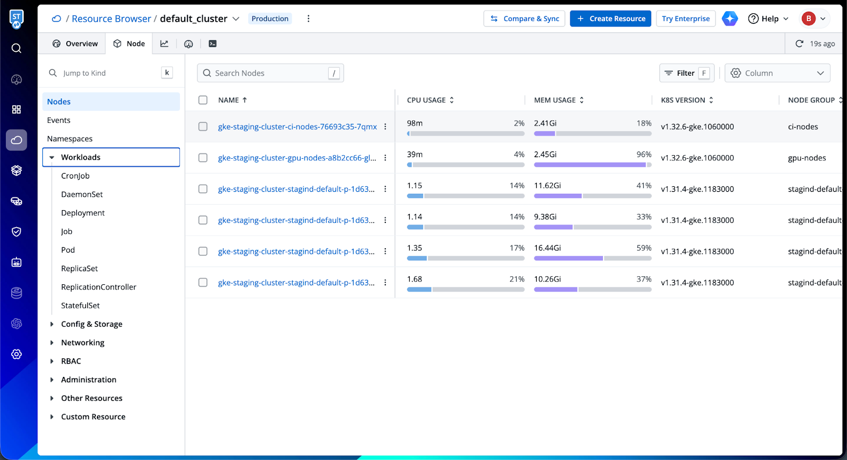Click the refresh icon beside 19s ago

tap(799, 44)
